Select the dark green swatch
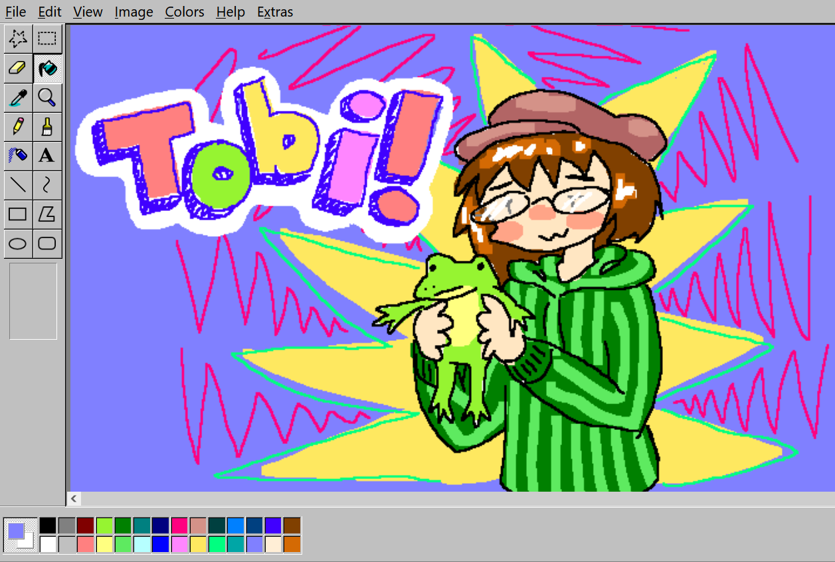Viewport: 835px width, 562px height. pos(123,526)
